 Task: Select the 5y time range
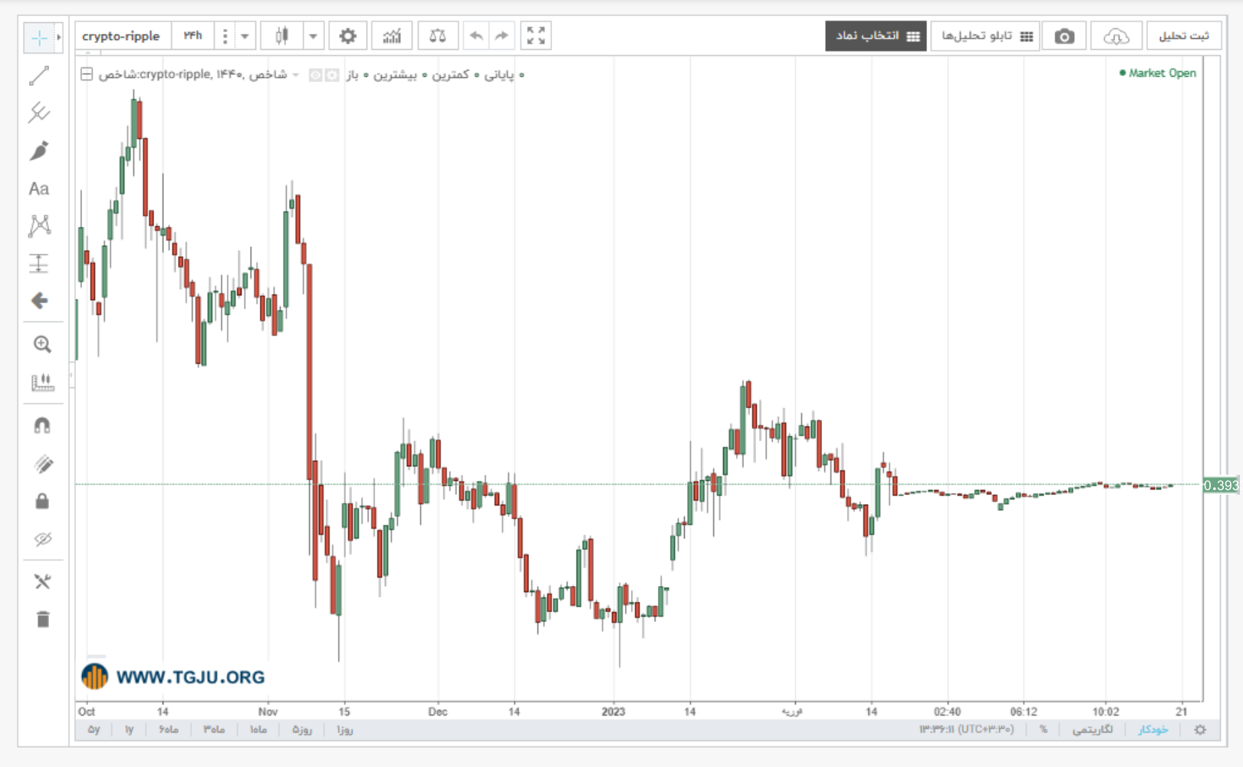(94, 729)
